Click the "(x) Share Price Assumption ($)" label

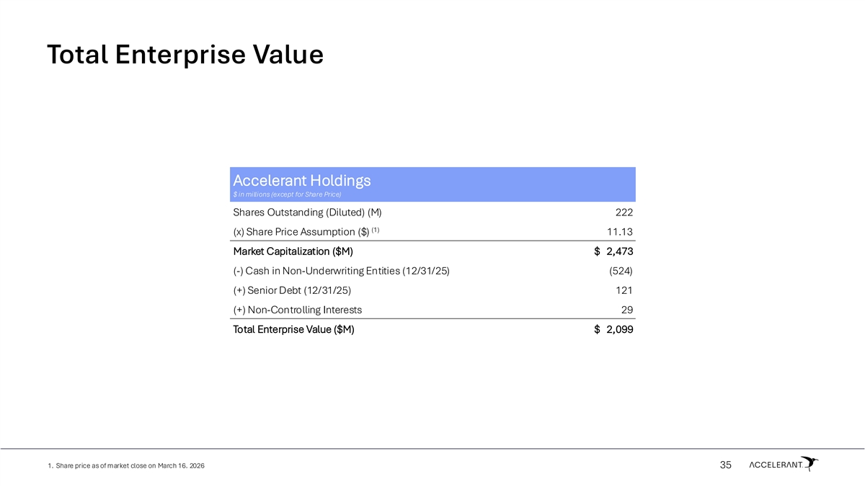click(301, 232)
